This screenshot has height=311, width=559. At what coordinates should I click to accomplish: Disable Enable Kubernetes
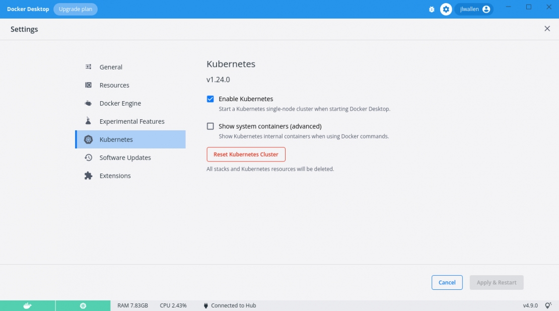tap(210, 99)
